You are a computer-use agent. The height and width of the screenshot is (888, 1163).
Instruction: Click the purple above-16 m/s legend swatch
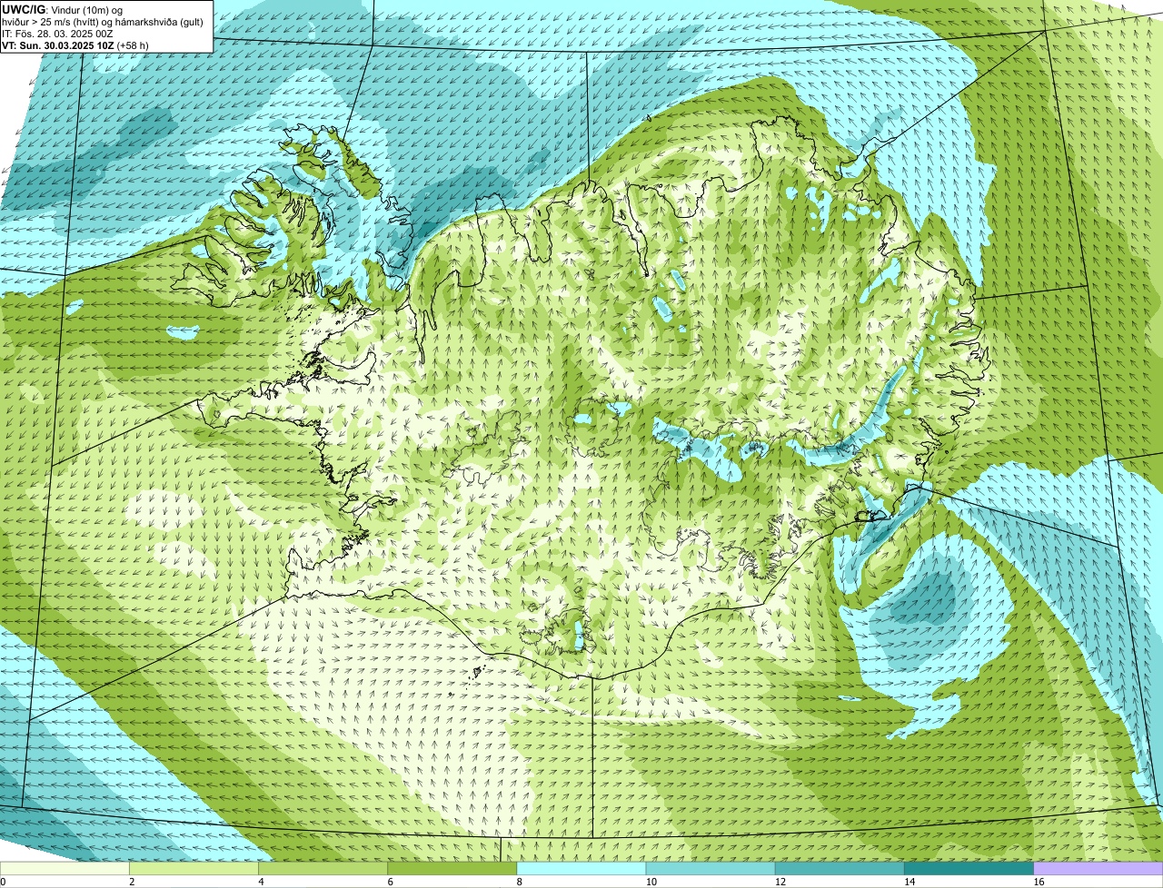click(x=1098, y=869)
